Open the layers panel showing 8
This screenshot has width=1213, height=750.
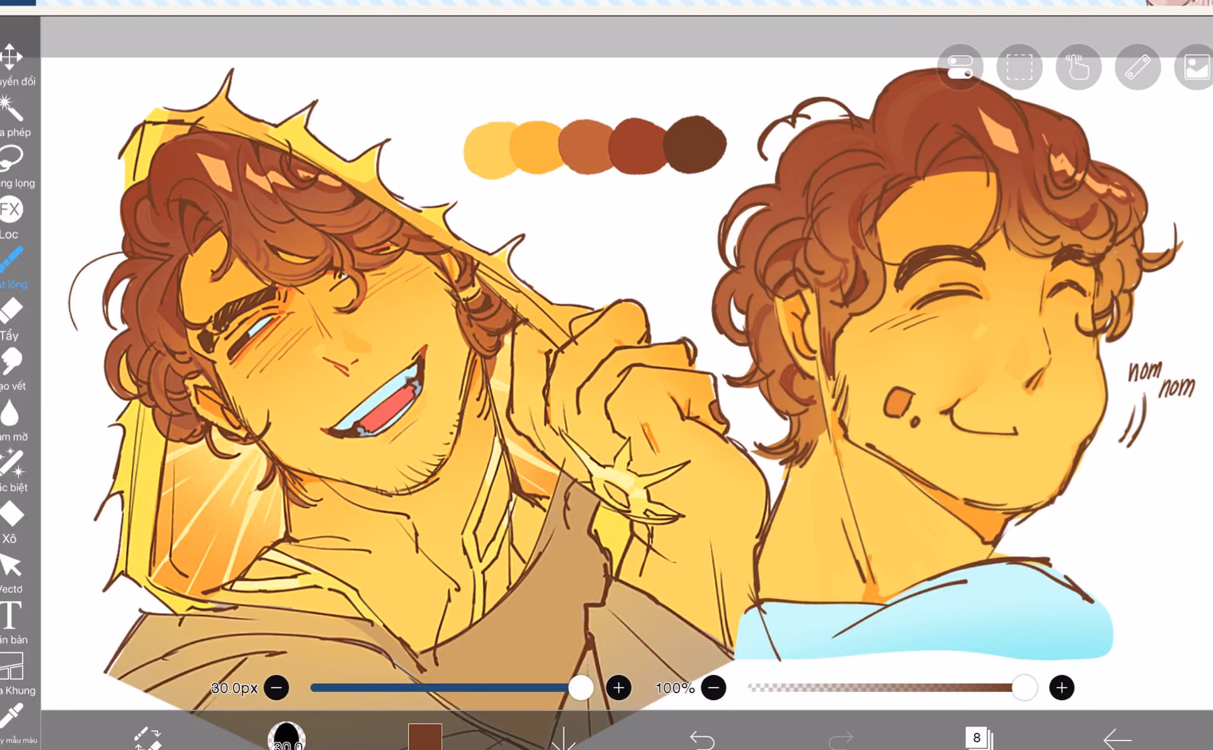(979, 738)
